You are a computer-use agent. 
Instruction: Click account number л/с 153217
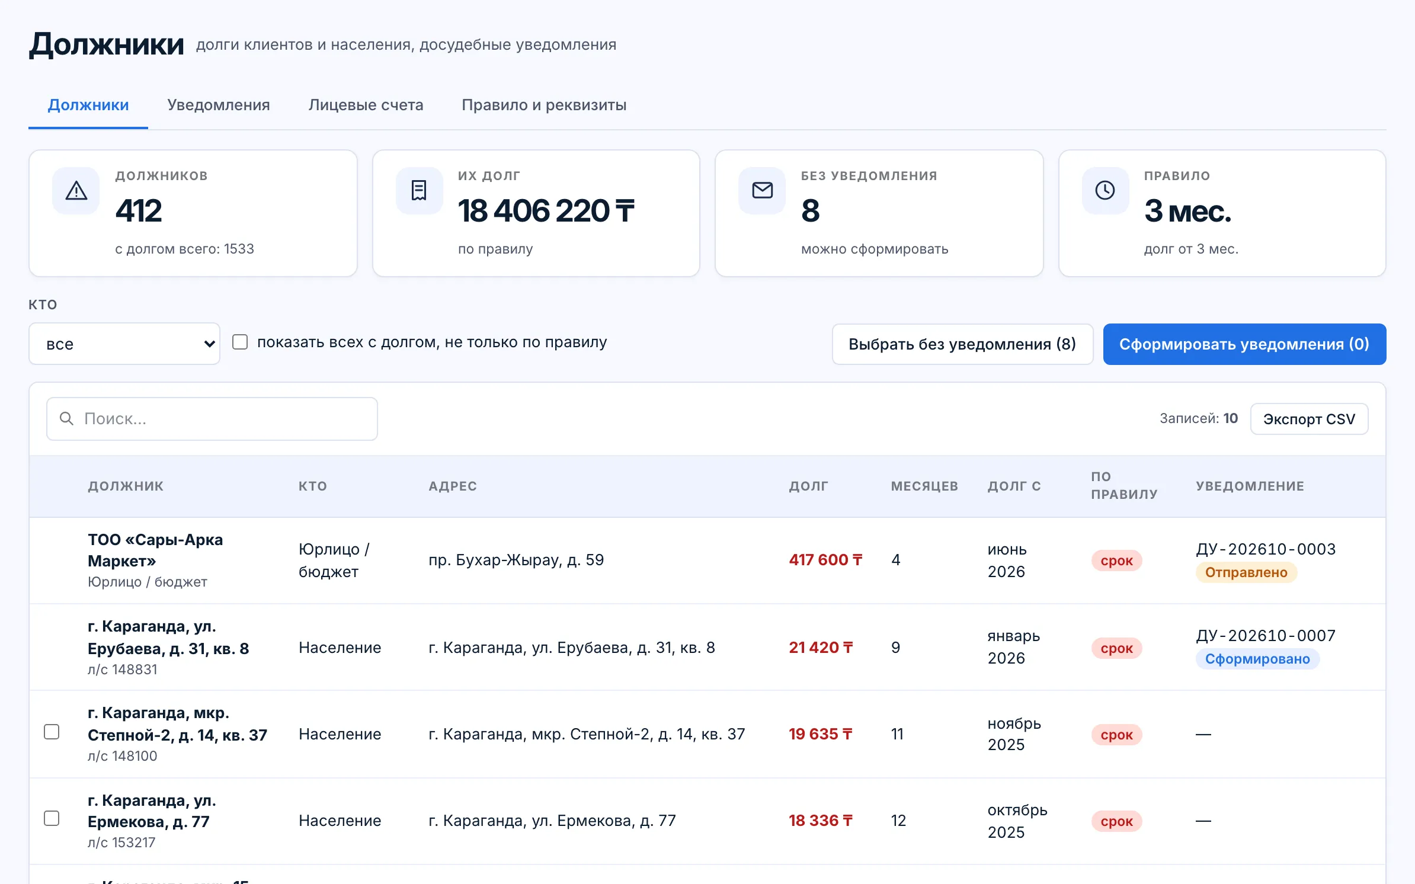pyautogui.click(x=121, y=843)
